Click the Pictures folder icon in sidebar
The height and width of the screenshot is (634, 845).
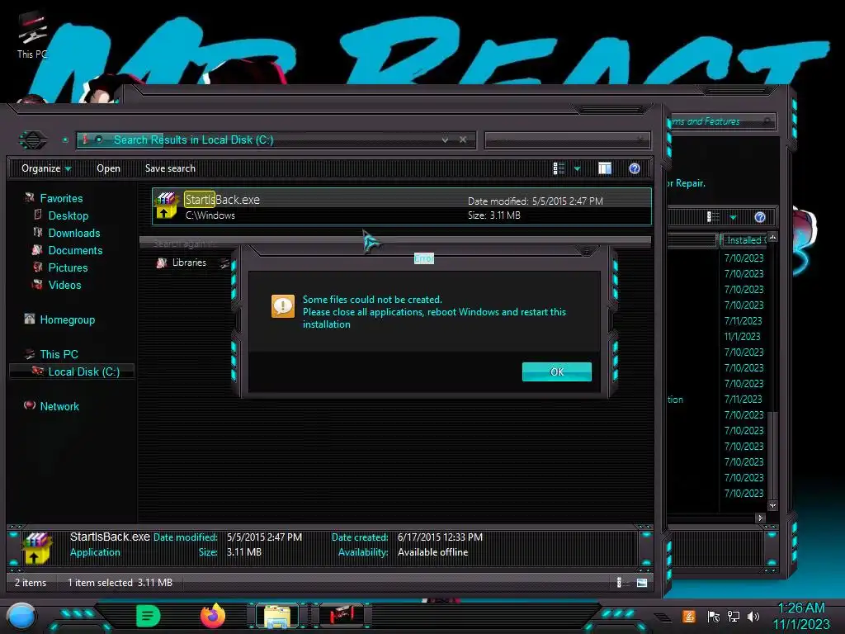click(38, 267)
